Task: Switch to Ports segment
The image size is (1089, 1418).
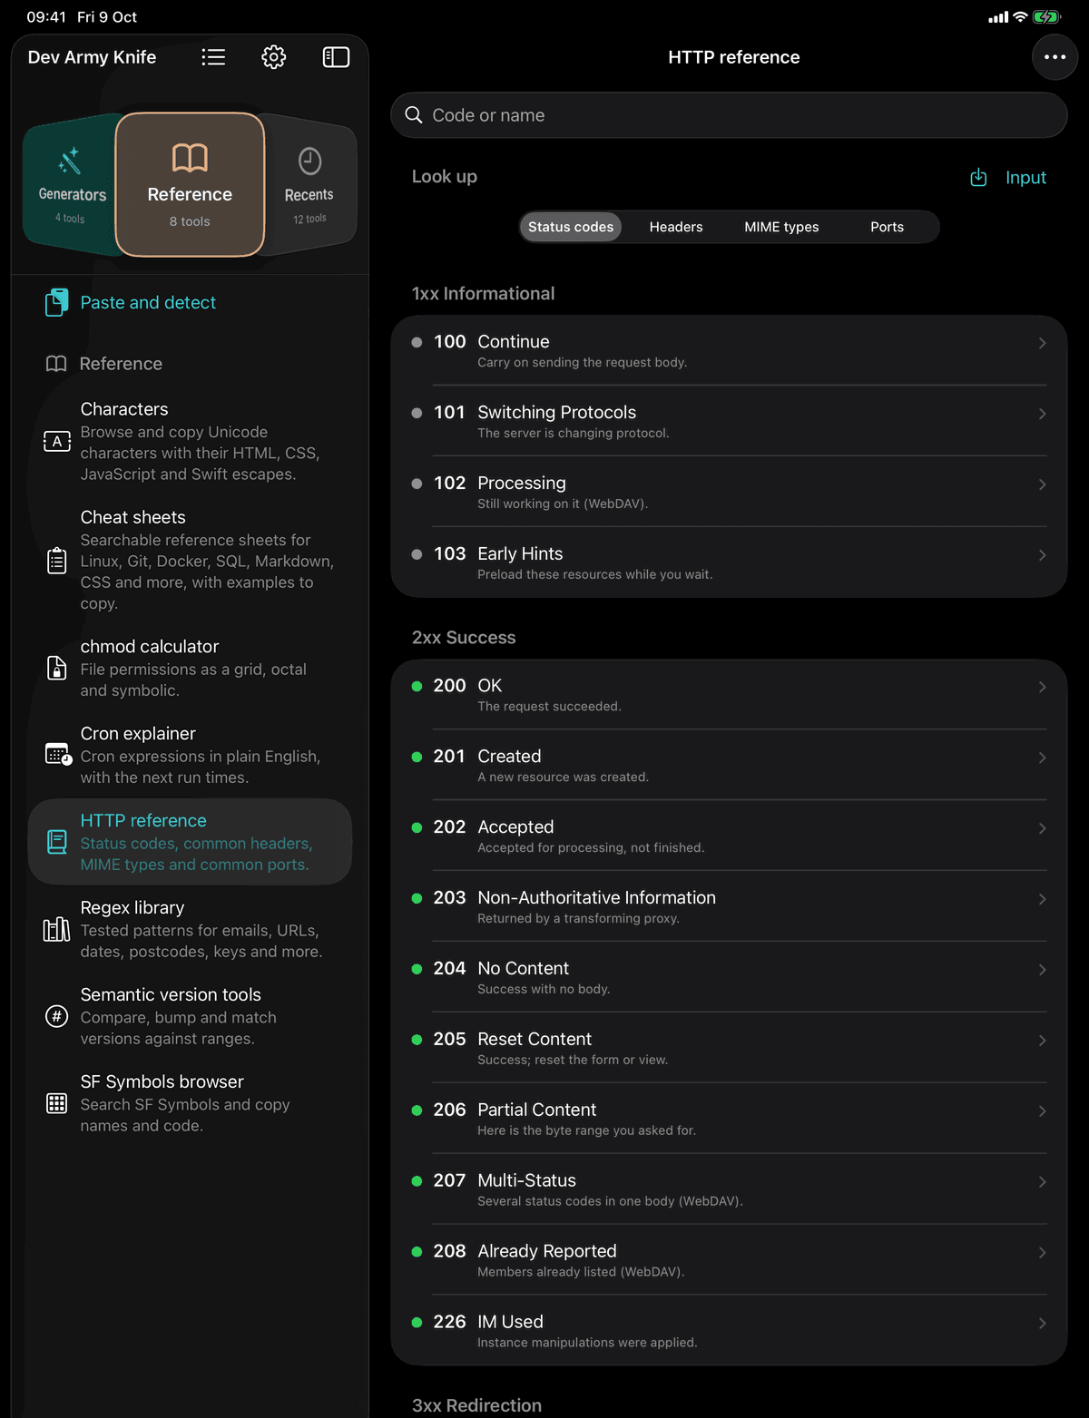Action: point(887,227)
